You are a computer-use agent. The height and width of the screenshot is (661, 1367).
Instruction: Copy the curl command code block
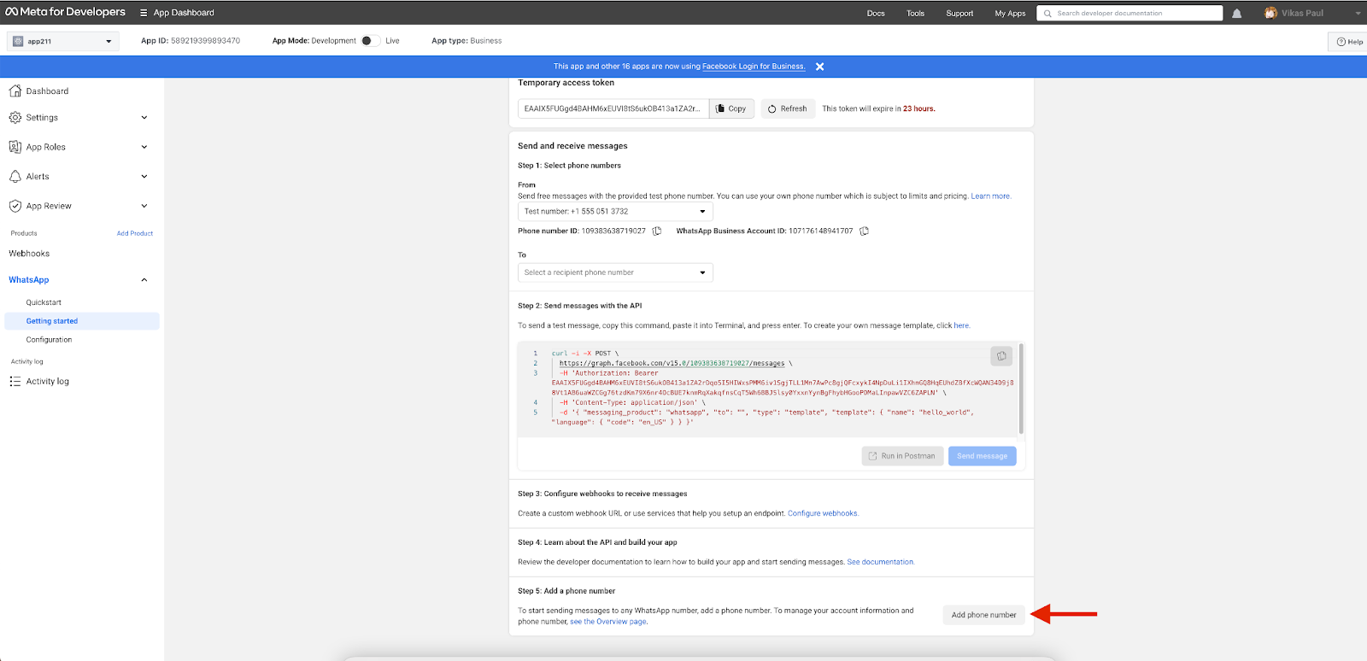(x=1001, y=356)
